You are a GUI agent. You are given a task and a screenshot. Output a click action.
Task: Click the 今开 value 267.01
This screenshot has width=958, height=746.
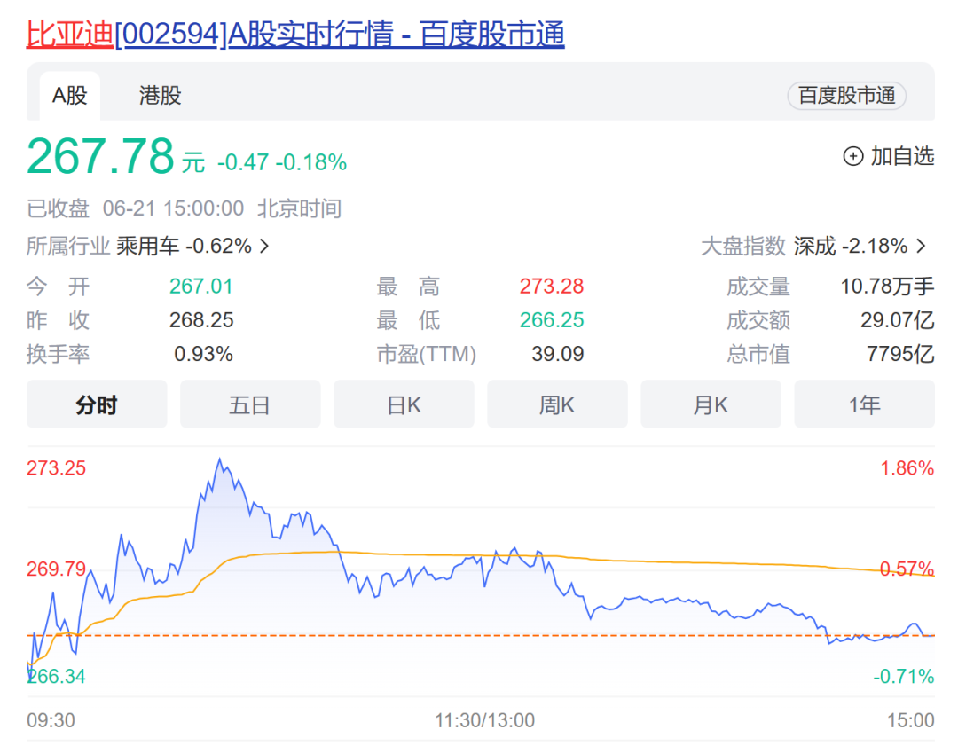pyautogui.click(x=201, y=287)
